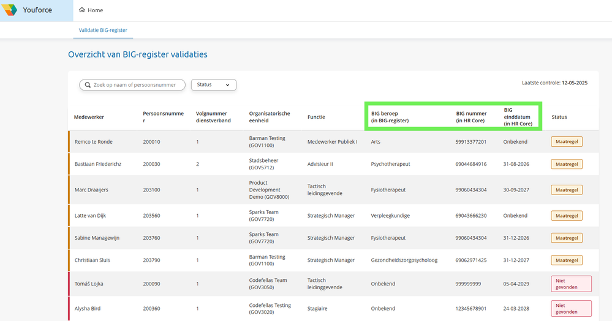This screenshot has width=612, height=321.
Task: Click the Home house icon
Action: coord(82,10)
